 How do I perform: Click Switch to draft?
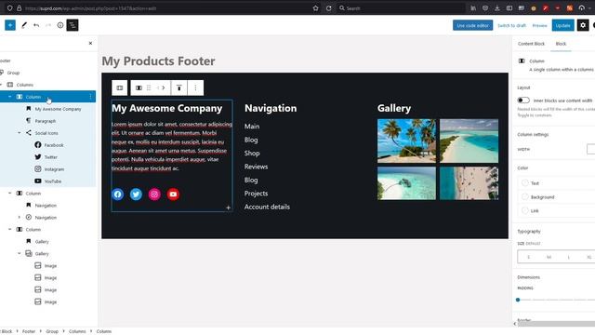tap(511, 25)
